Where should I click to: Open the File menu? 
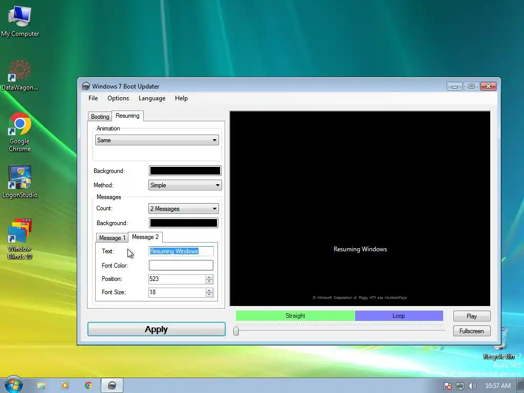tap(93, 98)
